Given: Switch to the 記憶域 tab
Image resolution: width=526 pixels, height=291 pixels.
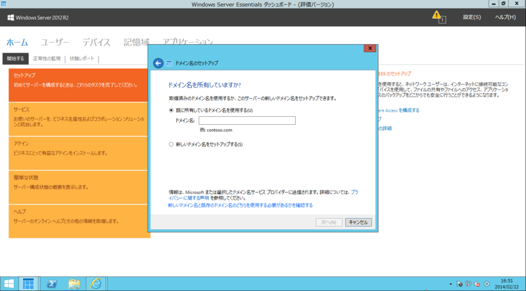Looking at the screenshot, I should point(136,43).
